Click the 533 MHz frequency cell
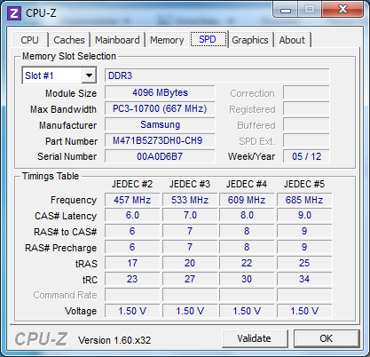This screenshot has height=357, width=370. click(190, 200)
